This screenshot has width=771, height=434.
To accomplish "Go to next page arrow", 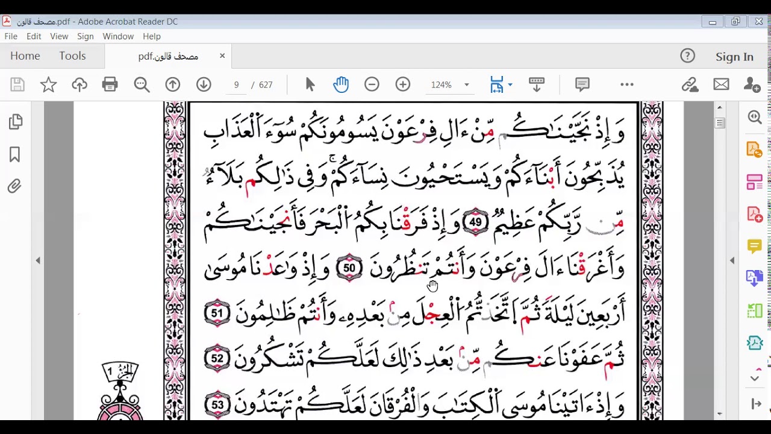I will [204, 85].
